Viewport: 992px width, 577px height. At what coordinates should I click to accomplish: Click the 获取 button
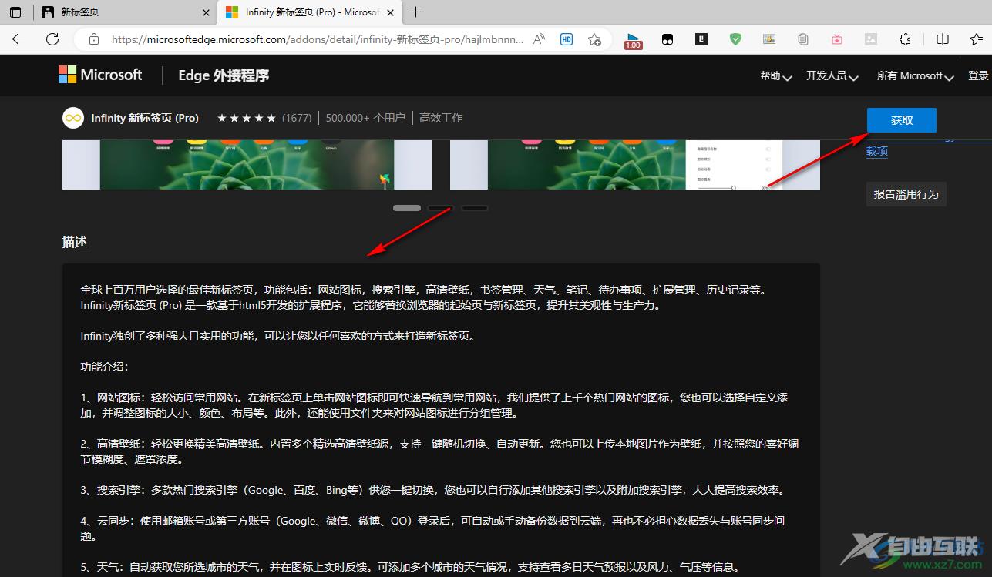coord(902,120)
